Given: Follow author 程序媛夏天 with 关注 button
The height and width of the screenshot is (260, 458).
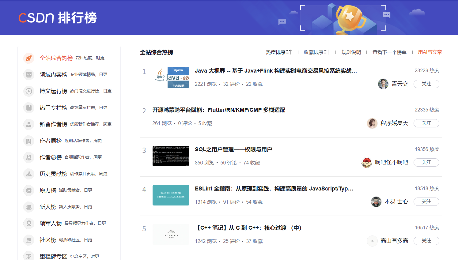Looking at the screenshot, I should (426, 123).
